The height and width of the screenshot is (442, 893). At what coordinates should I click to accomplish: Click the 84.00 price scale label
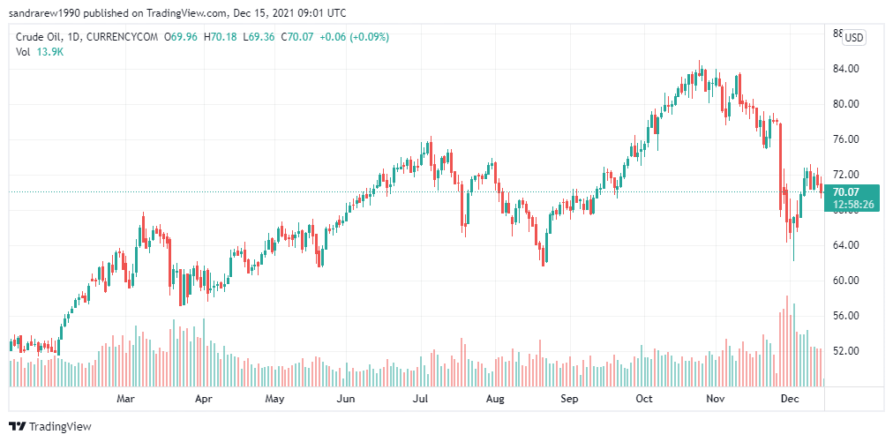pos(845,69)
